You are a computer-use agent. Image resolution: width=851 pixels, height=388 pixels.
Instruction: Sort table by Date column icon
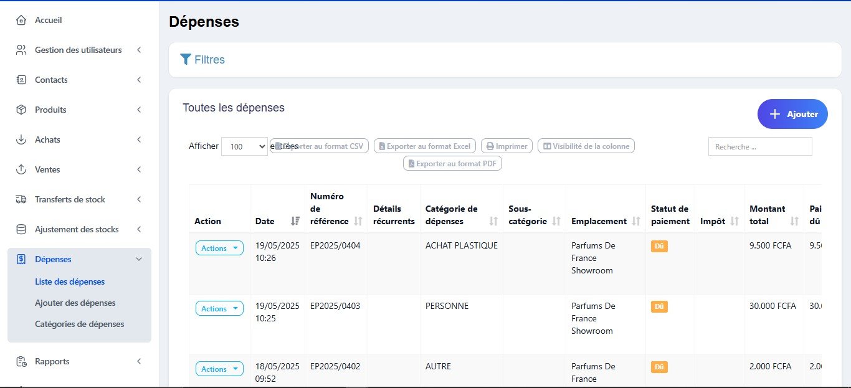(x=295, y=221)
